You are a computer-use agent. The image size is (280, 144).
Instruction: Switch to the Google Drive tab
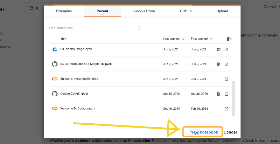tap(144, 11)
